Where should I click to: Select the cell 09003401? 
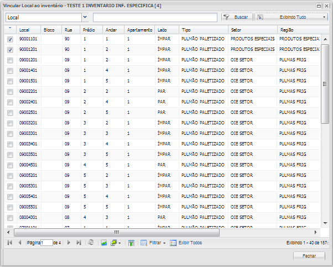28,144
